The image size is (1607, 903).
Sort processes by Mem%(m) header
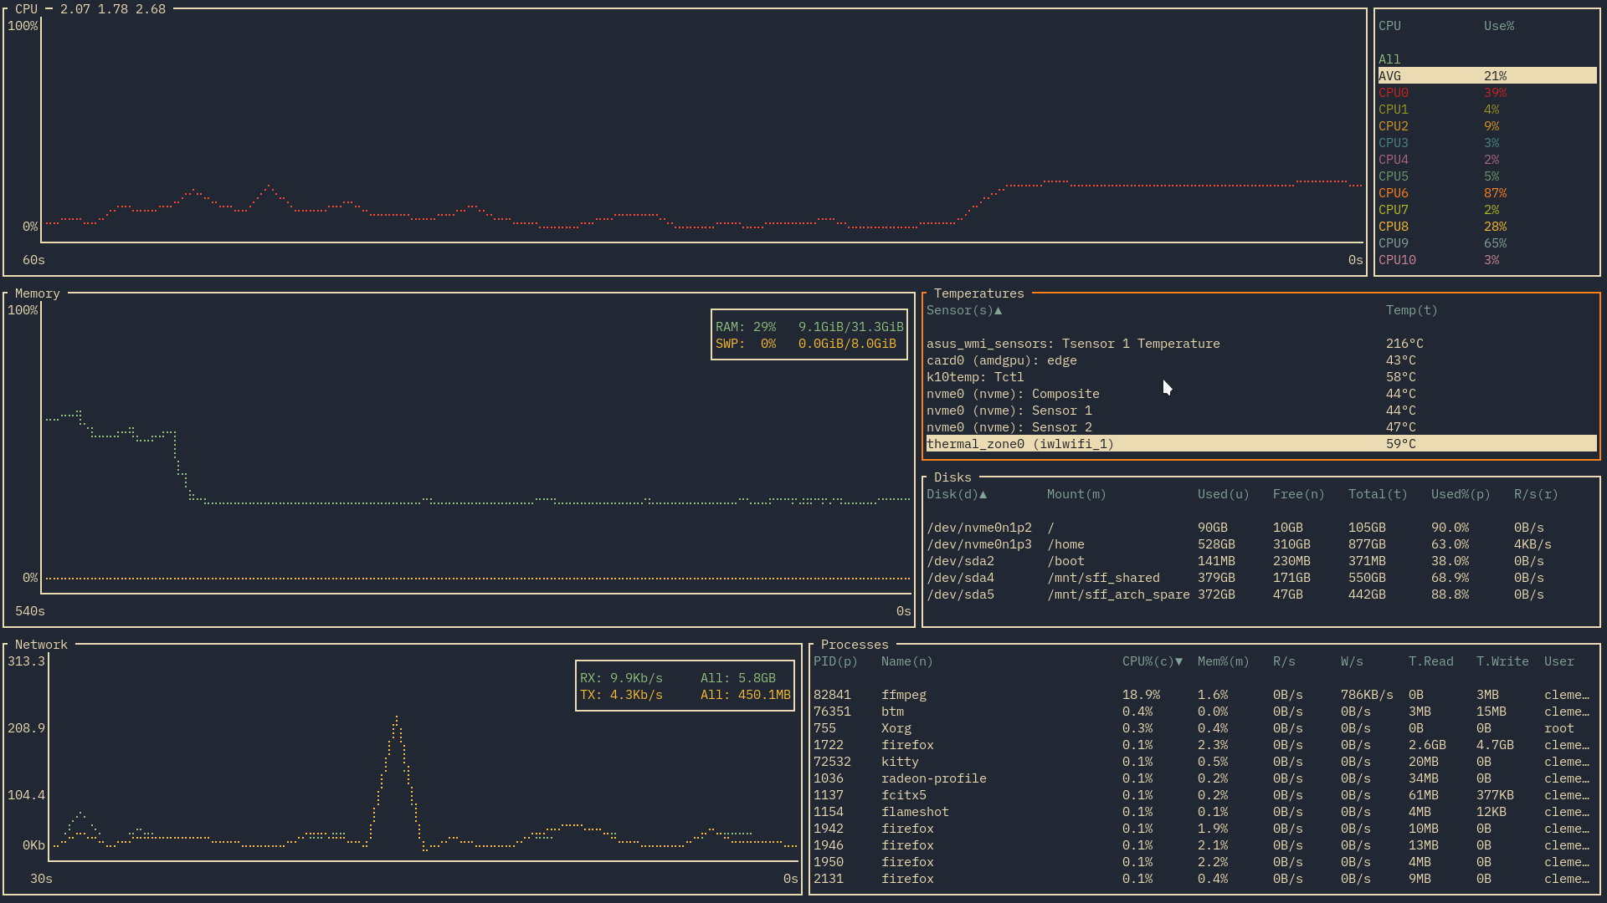pos(1224,661)
